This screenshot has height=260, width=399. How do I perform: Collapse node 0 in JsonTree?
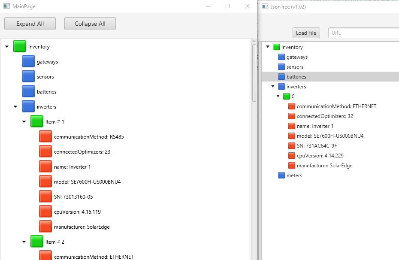(278, 97)
